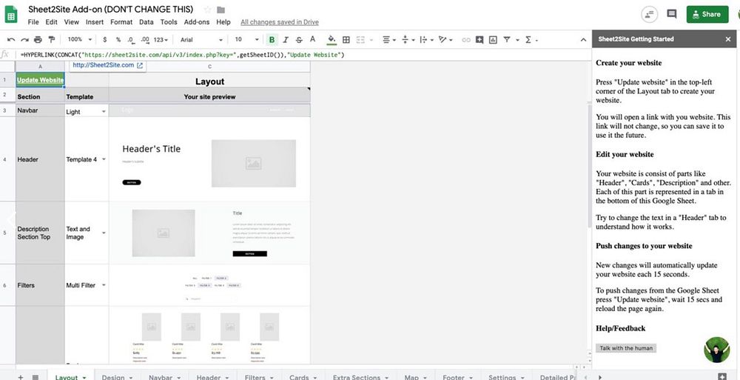Add a new sheet with plus icon
This screenshot has width=740, height=380.
[20, 377]
